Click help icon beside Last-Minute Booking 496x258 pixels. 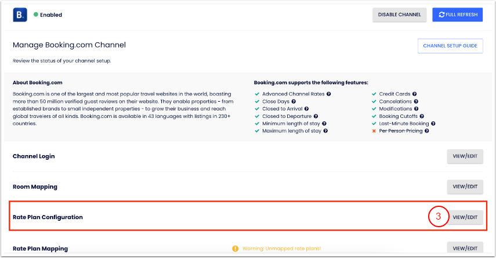[x=433, y=124]
